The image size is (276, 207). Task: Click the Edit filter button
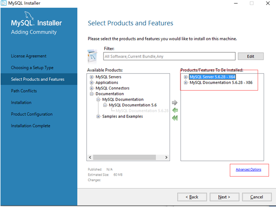coord(251,56)
